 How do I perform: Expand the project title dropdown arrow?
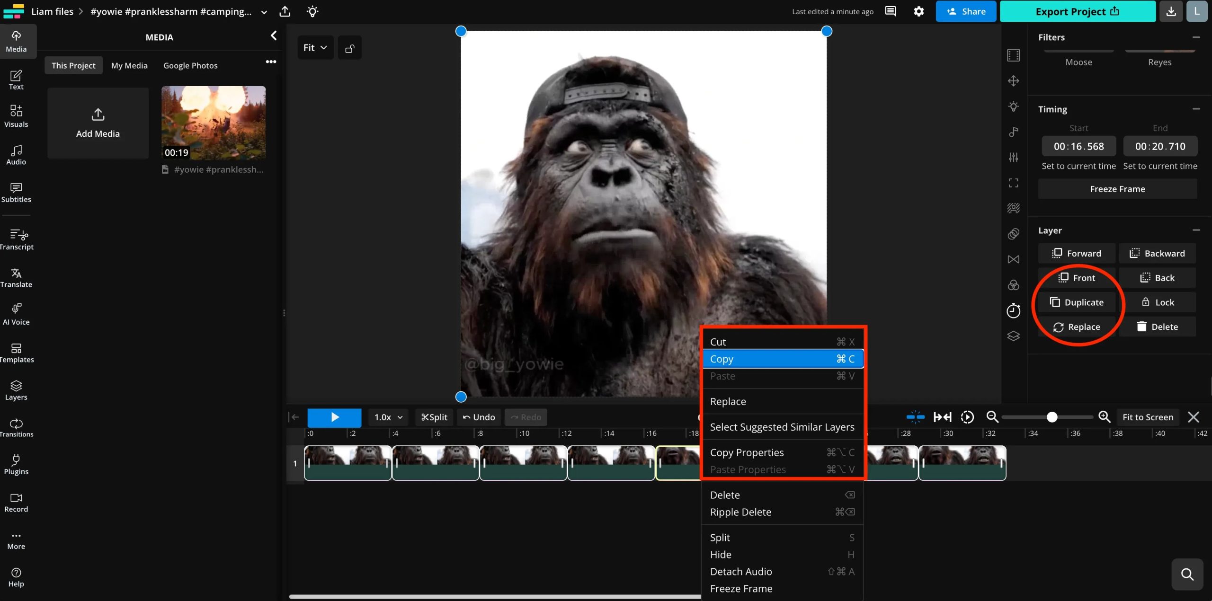[x=264, y=12]
